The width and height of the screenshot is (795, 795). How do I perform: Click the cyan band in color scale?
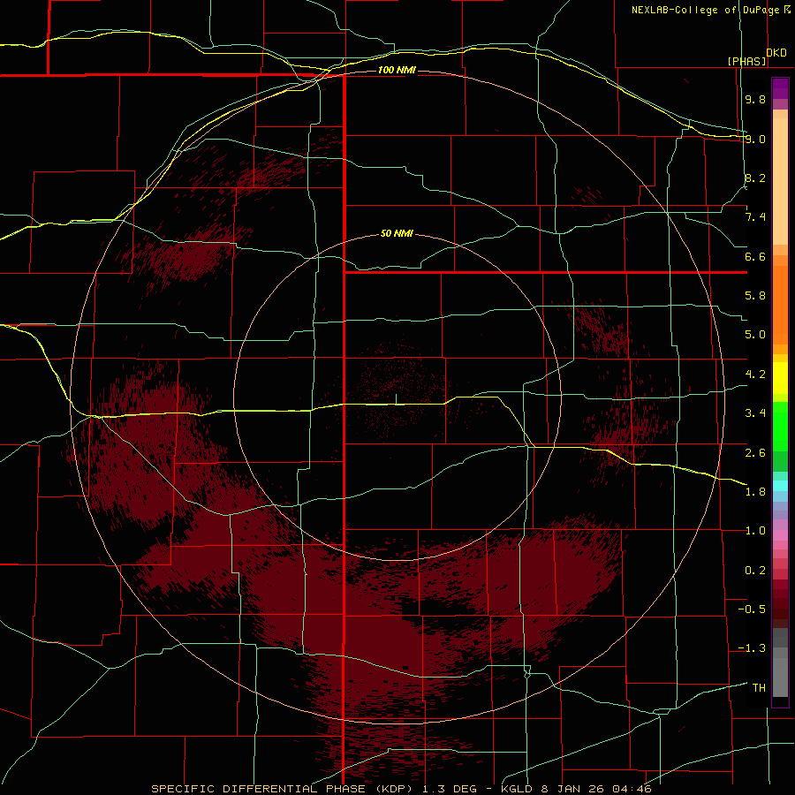780,486
